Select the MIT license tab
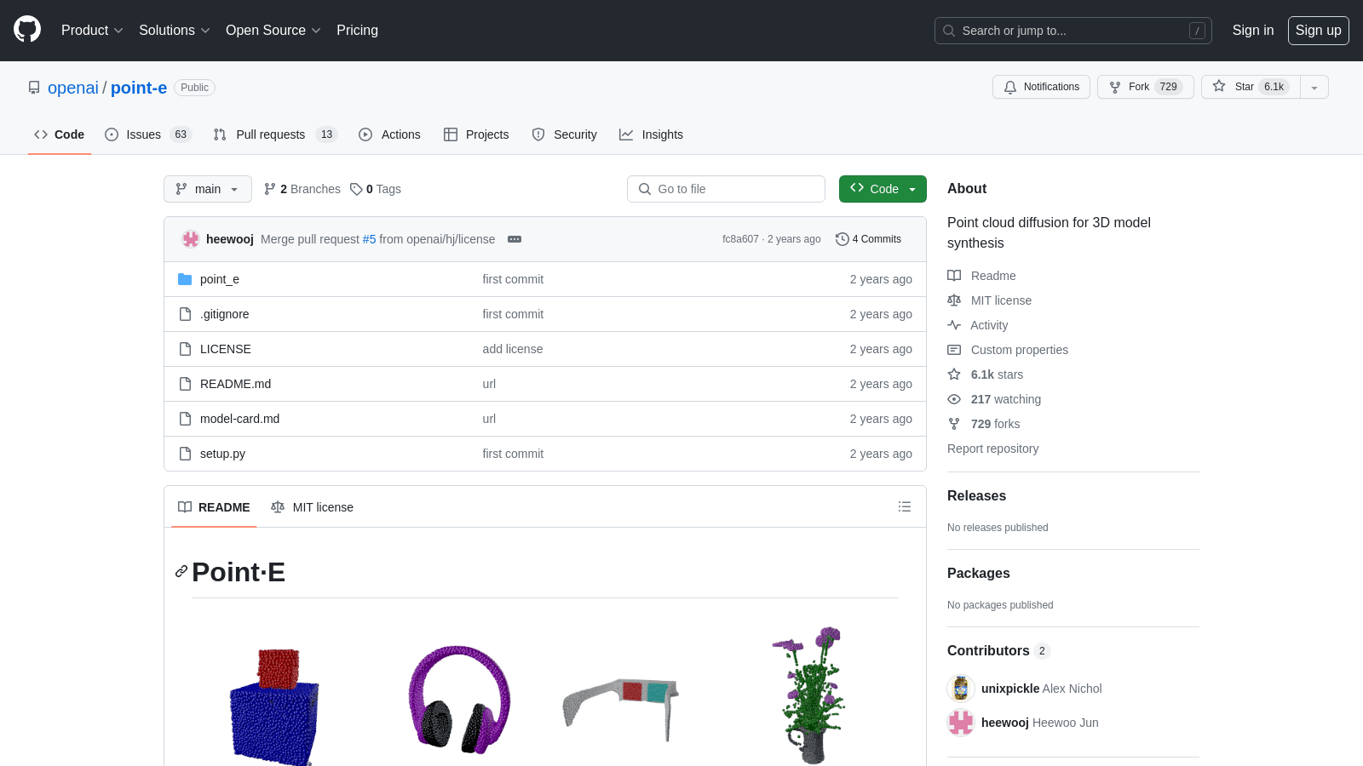The image size is (1363, 766). [312, 506]
